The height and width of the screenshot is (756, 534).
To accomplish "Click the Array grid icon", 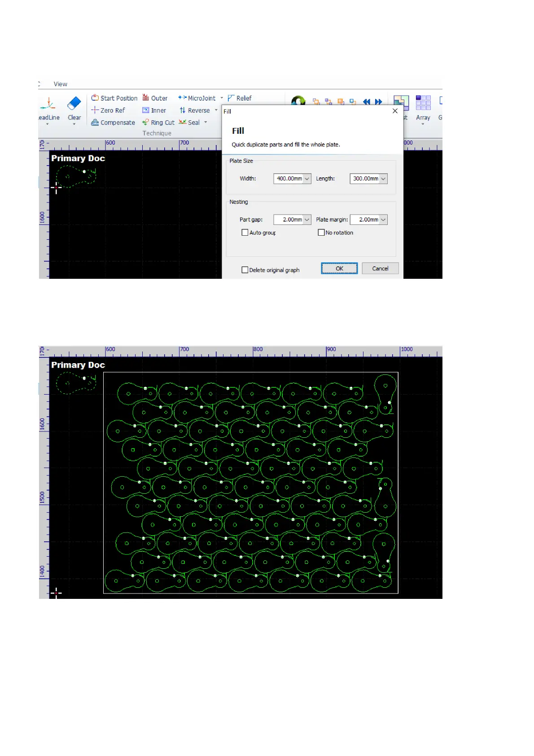I will point(423,102).
